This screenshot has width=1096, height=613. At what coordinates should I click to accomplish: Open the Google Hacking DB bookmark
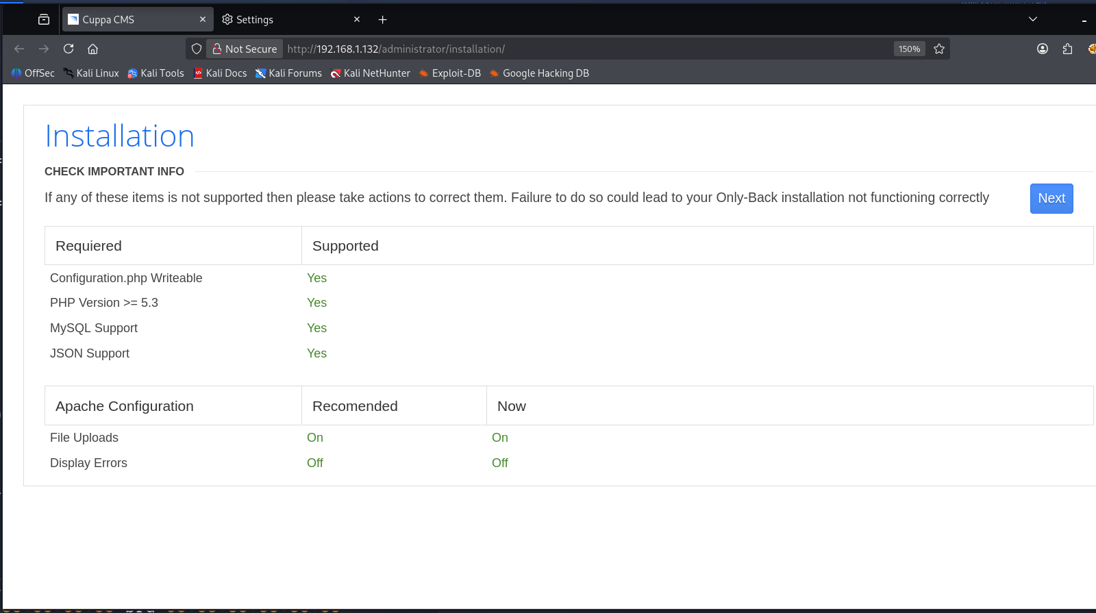(539, 73)
